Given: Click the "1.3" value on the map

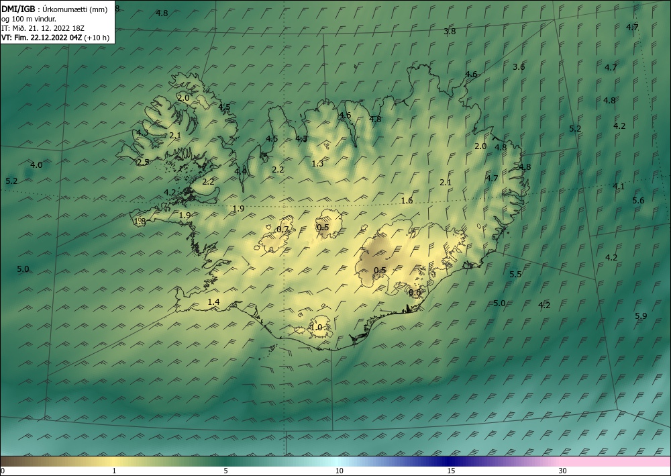Looking at the screenshot, I should 317,164.
